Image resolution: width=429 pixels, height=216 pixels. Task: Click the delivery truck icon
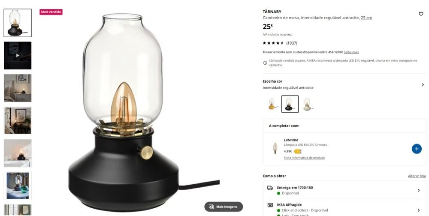pyautogui.click(x=270, y=188)
